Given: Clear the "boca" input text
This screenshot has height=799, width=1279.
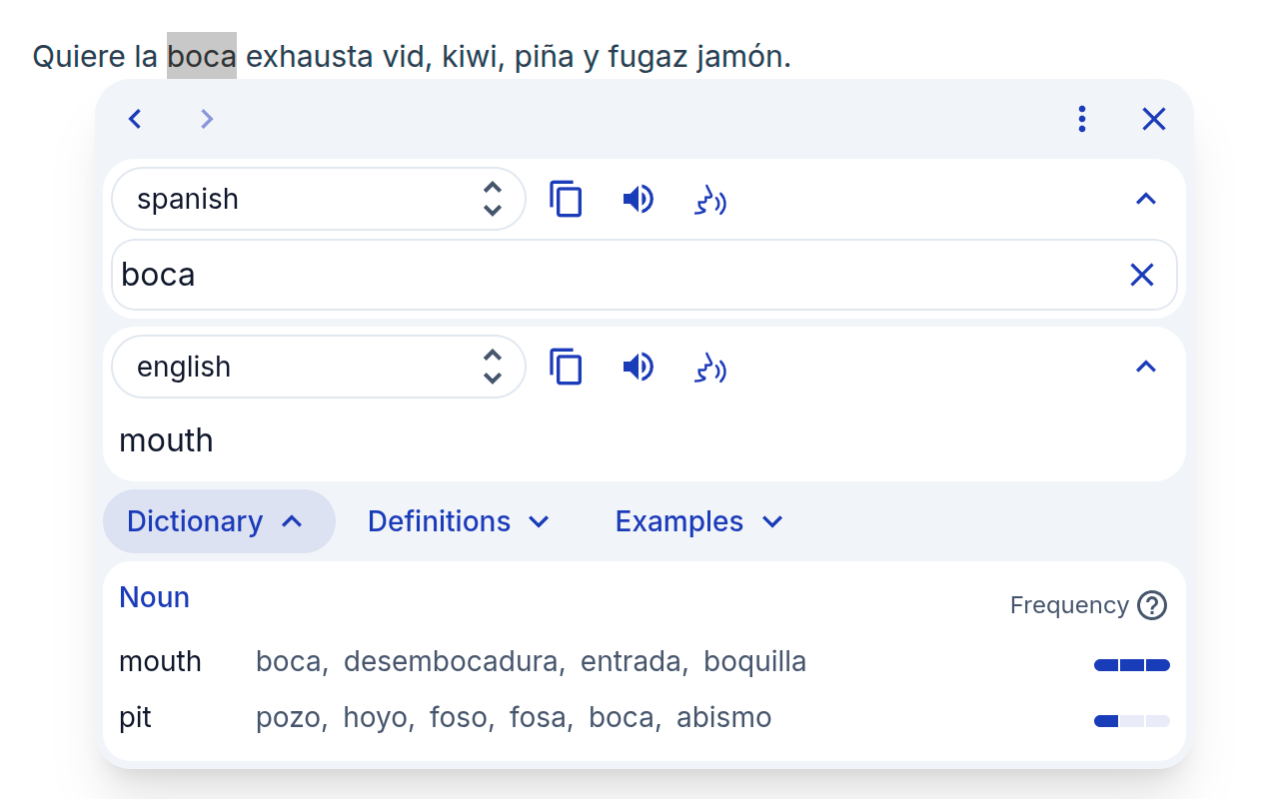Looking at the screenshot, I should (x=1141, y=275).
